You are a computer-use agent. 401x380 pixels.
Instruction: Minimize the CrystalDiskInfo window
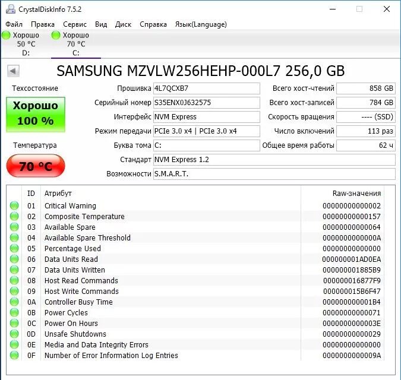[333, 9]
